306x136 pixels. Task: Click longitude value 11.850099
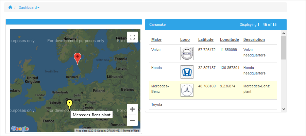[228, 50]
